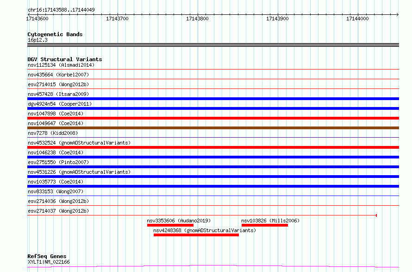Open the nsv103826 (Mills2006) label
The image size is (412, 272).
(x=270, y=221)
